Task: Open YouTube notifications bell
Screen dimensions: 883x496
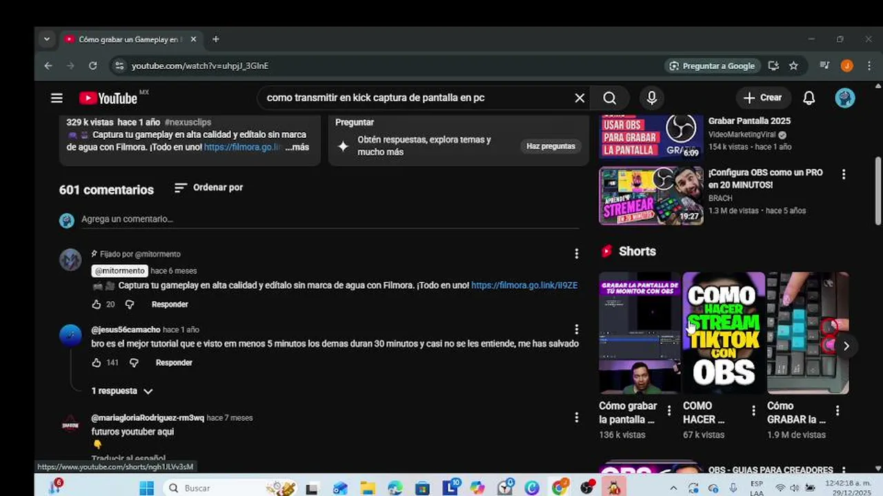Action: coord(809,98)
